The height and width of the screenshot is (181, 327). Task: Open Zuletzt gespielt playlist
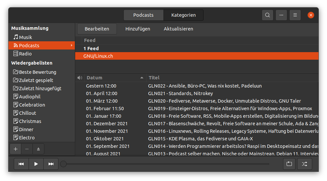point(42,80)
